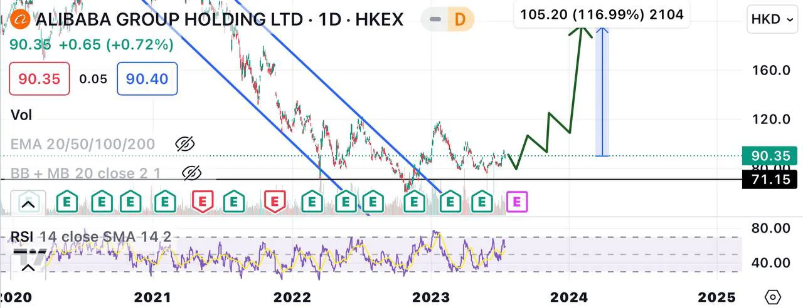
Task: Click the 90.35 sell price button
Action: (x=39, y=79)
